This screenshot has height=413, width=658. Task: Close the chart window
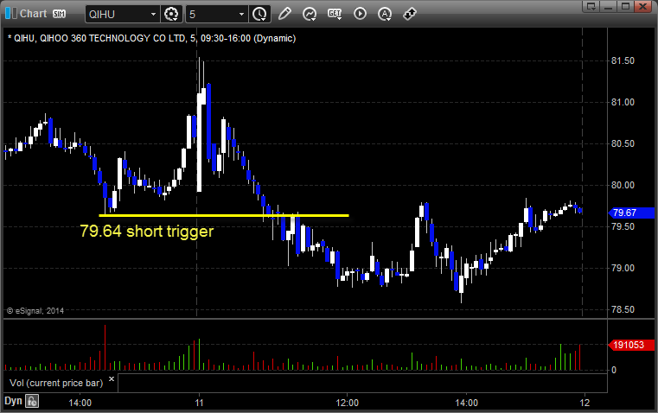click(642, 6)
